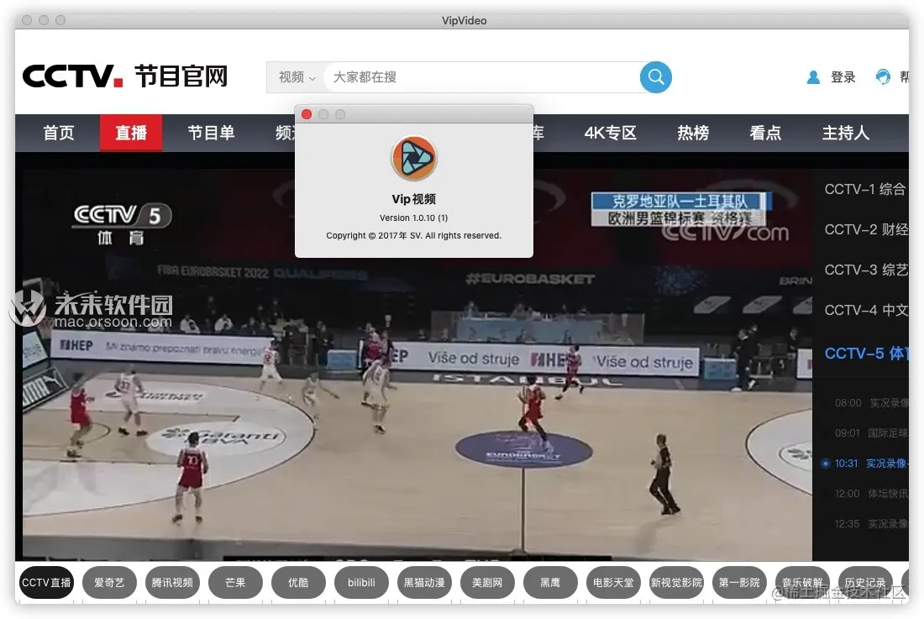924x619 pixels.
Task: Switch to 芒果 source
Action: pos(235,583)
